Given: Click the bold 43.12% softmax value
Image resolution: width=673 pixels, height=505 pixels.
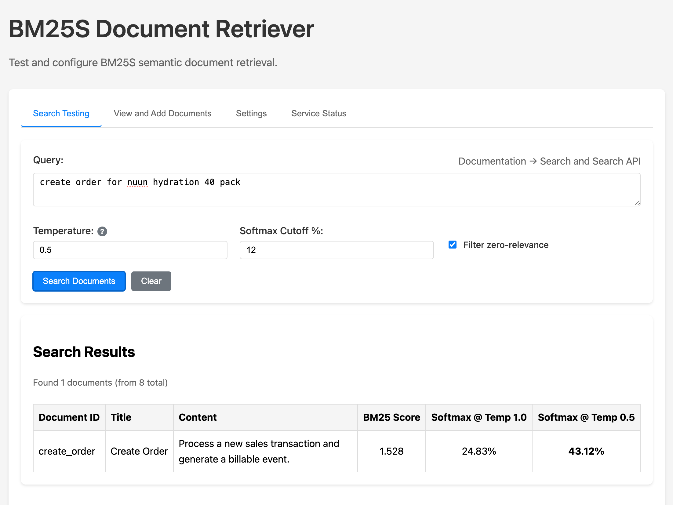Looking at the screenshot, I should coord(586,451).
